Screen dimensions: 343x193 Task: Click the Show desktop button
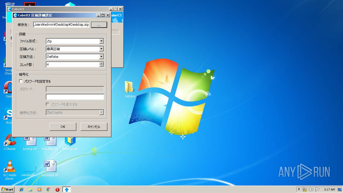(x=340, y=190)
